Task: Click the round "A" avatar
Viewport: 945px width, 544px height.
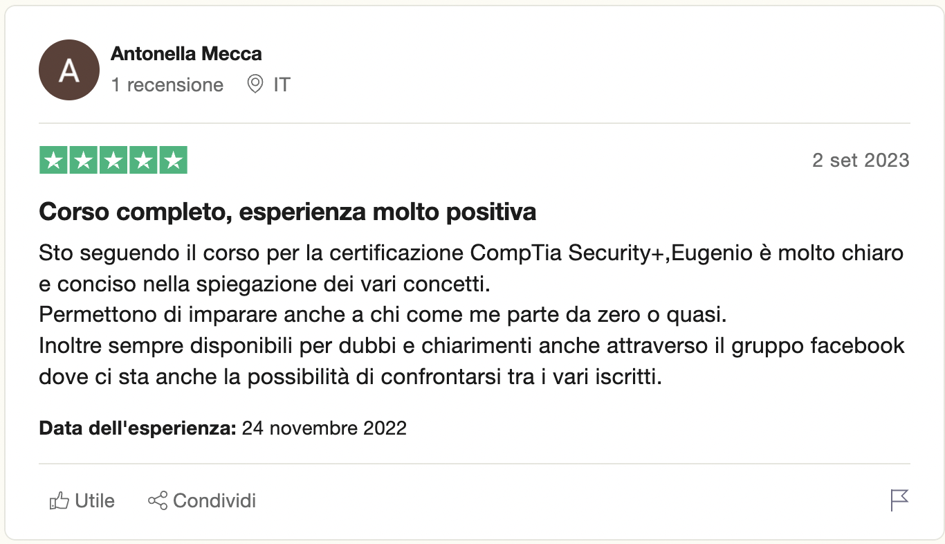Action: pyautogui.click(x=69, y=70)
